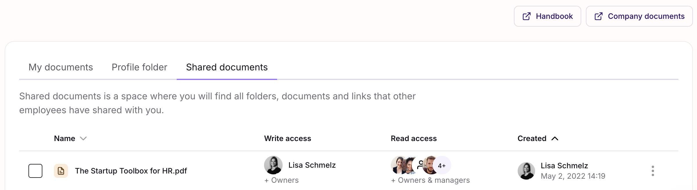Click the Handbook external link icon

[x=526, y=16]
